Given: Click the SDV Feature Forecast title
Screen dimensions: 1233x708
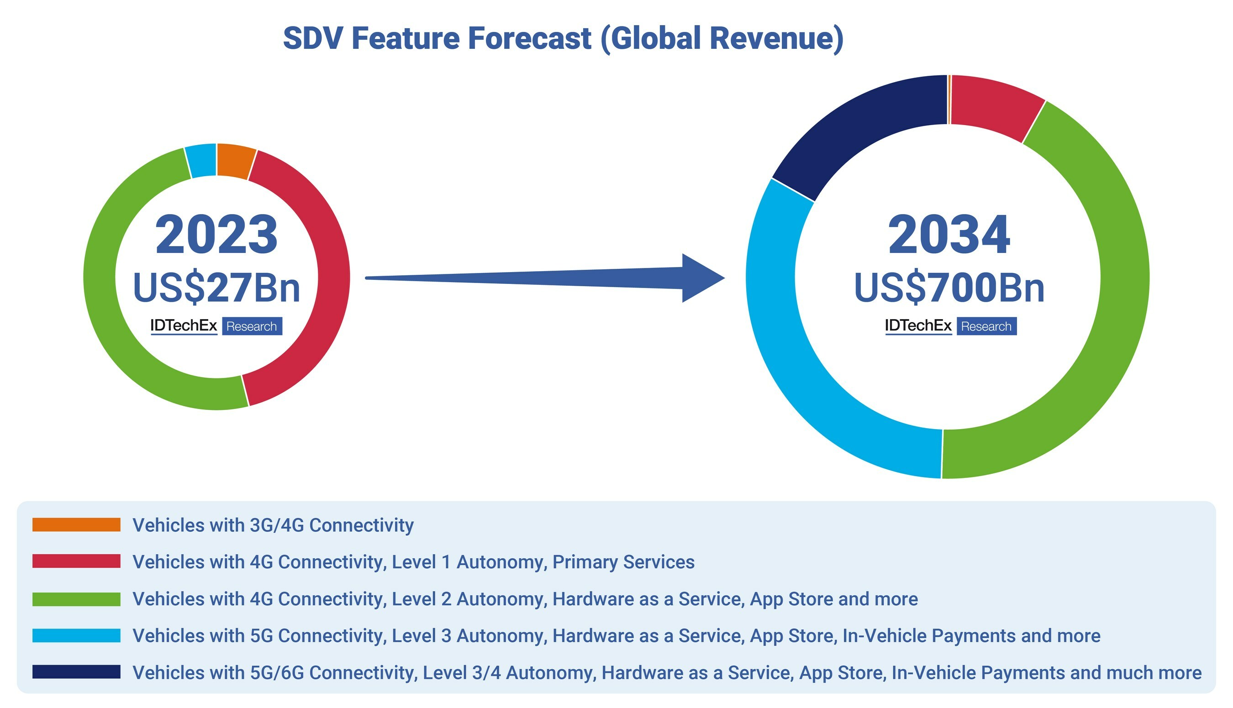Looking at the screenshot, I should click(x=563, y=38).
